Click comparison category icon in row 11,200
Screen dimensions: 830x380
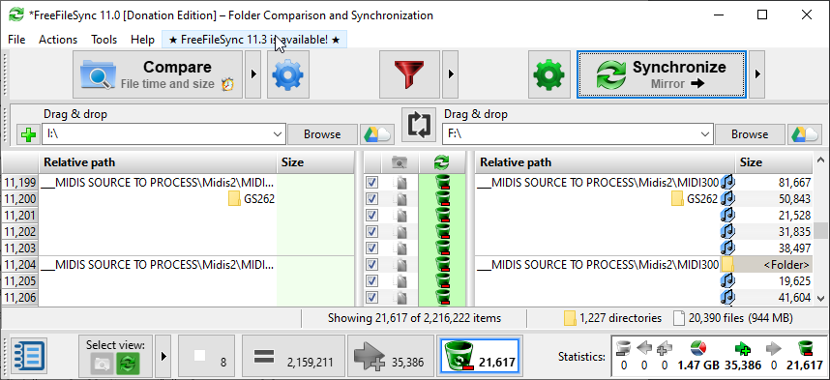point(401,199)
